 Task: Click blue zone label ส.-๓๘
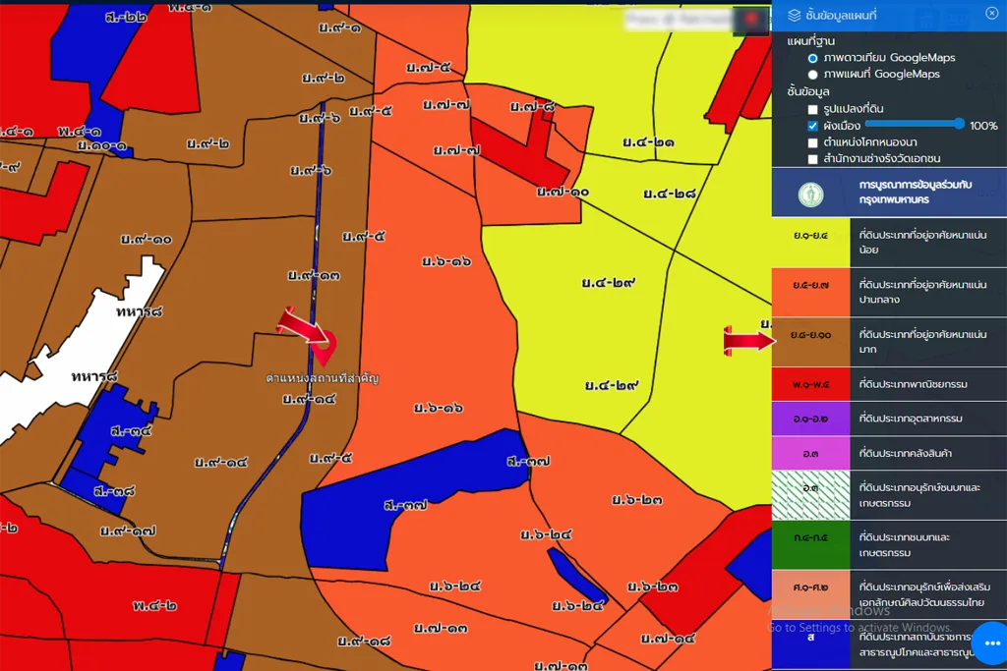114,491
